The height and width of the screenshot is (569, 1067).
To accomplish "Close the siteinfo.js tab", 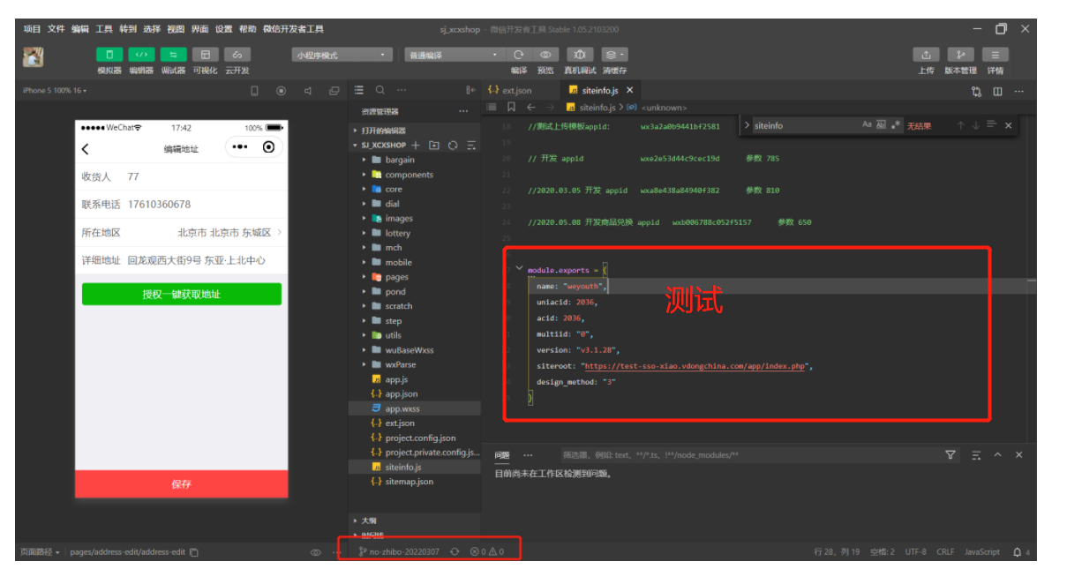I will click(629, 90).
